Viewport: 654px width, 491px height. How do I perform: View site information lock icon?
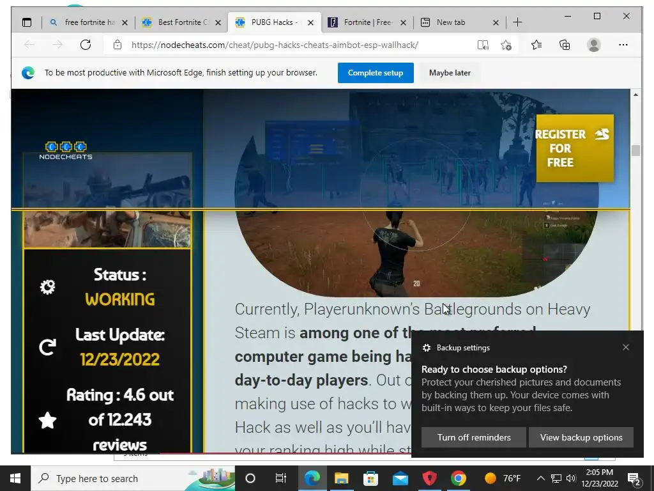click(x=118, y=45)
